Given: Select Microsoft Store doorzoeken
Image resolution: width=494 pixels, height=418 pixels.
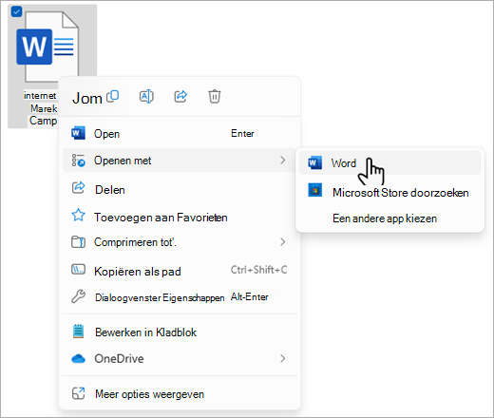Looking at the screenshot, I should pyautogui.click(x=389, y=192).
